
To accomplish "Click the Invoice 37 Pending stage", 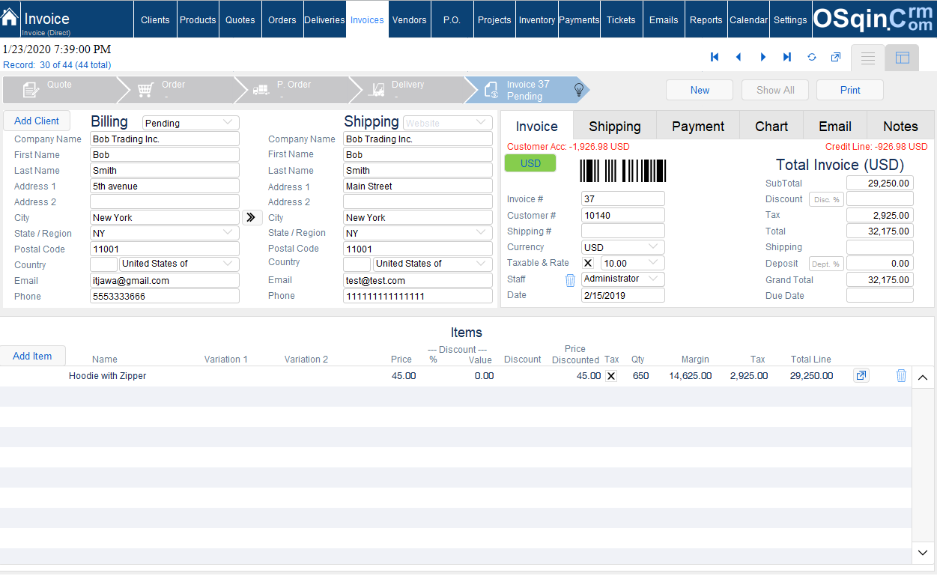I will pos(527,90).
